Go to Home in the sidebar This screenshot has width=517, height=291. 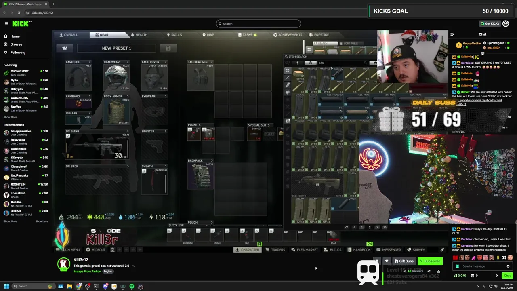15,36
